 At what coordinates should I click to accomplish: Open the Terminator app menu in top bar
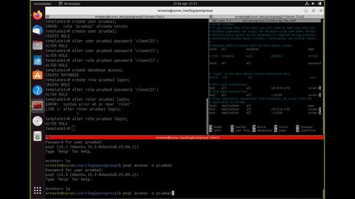coord(70,4)
